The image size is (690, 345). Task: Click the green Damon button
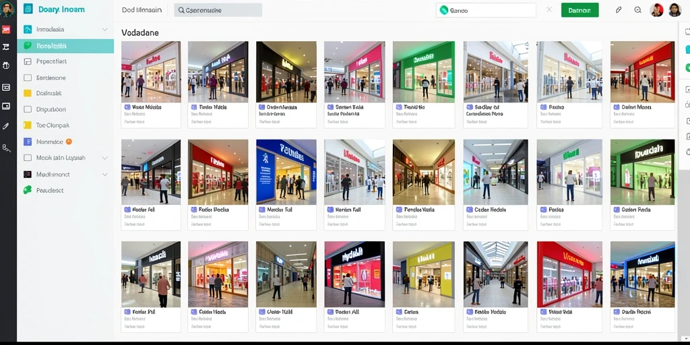point(579,10)
